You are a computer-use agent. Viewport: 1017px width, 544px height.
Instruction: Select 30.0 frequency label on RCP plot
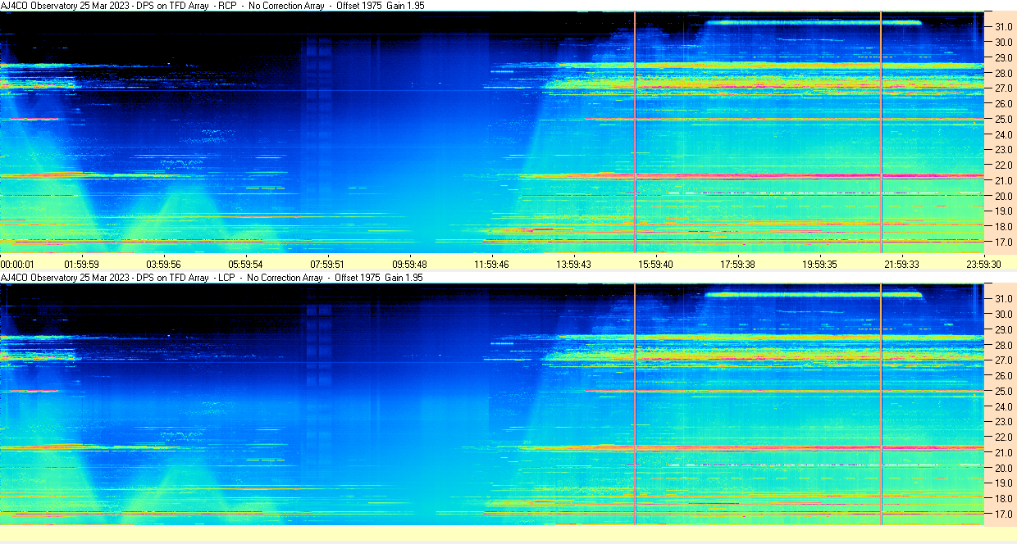1004,42
